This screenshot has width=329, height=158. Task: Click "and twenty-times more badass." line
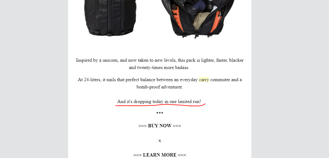159,68
